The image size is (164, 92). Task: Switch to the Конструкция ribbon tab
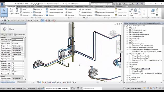[22, 7]
